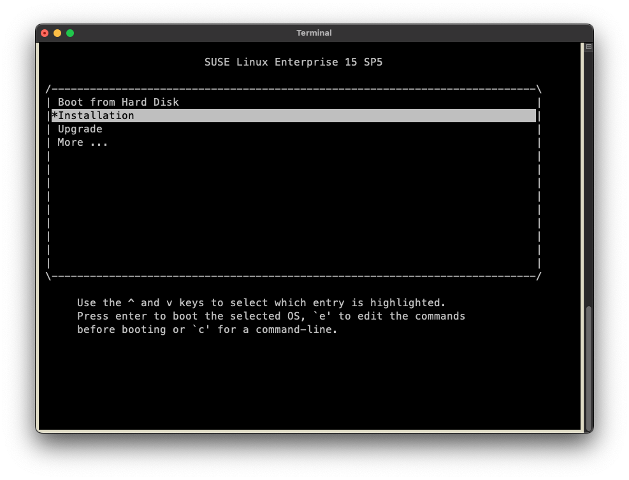Maximize the window using the green button
This screenshot has width=629, height=480.
(x=70, y=33)
